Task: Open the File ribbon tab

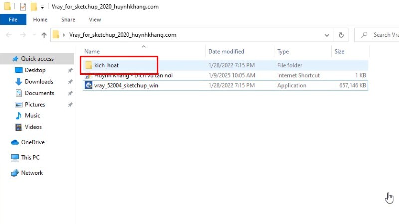Action: click(13, 19)
